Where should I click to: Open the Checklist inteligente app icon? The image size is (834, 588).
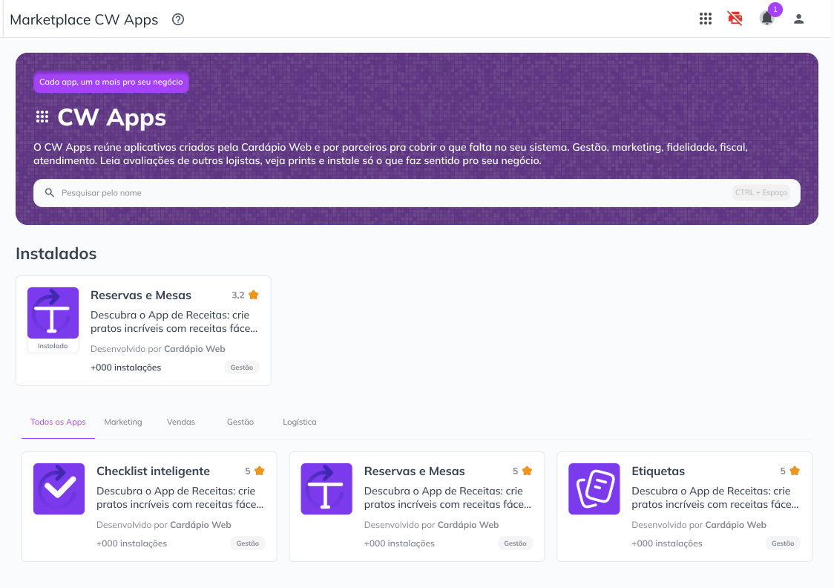click(x=59, y=489)
